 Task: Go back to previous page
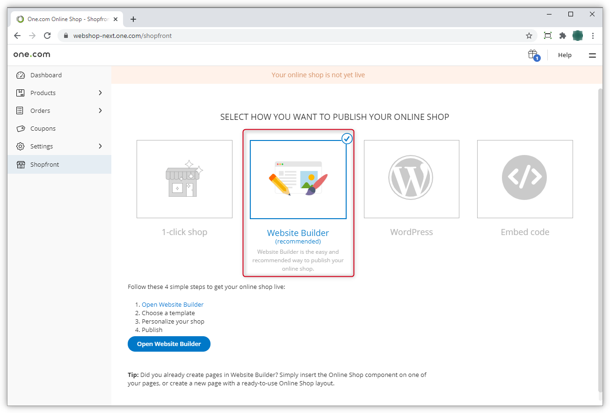(17, 36)
